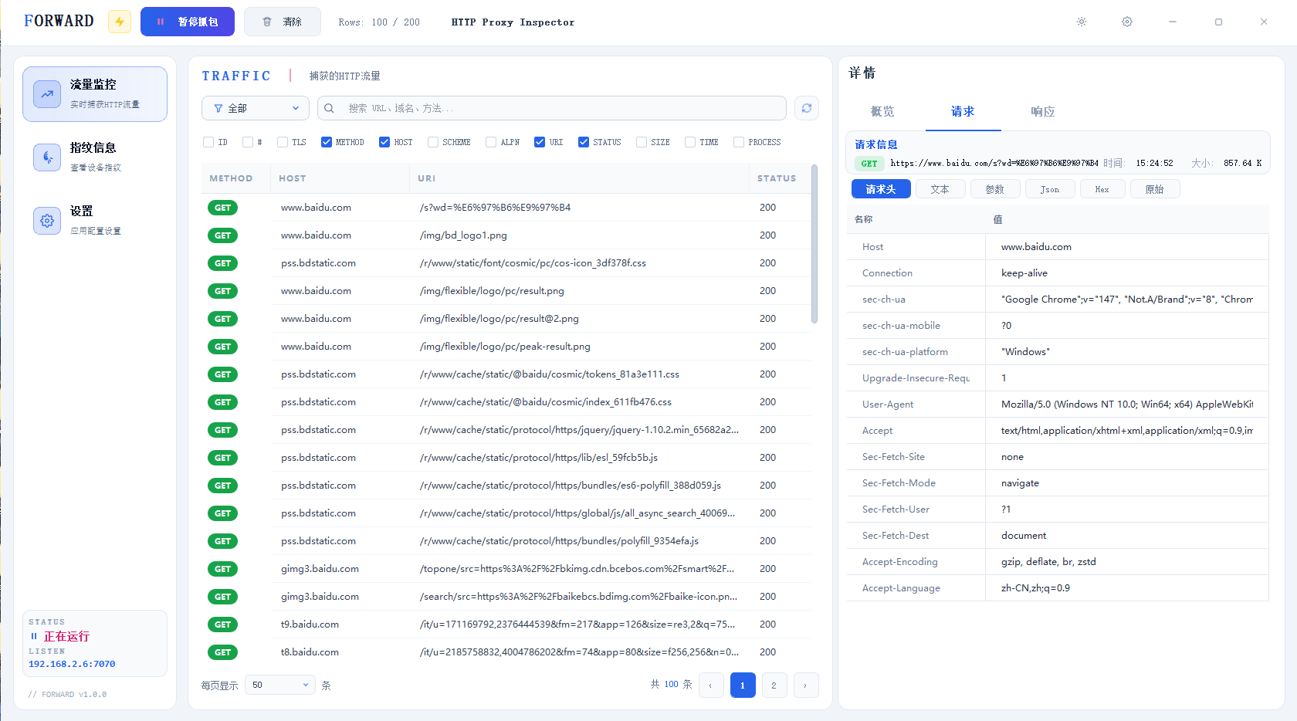Click the next page arrow
Image resolution: width=1297 pixels, height=721 pixels.
(x=806, y=685)
